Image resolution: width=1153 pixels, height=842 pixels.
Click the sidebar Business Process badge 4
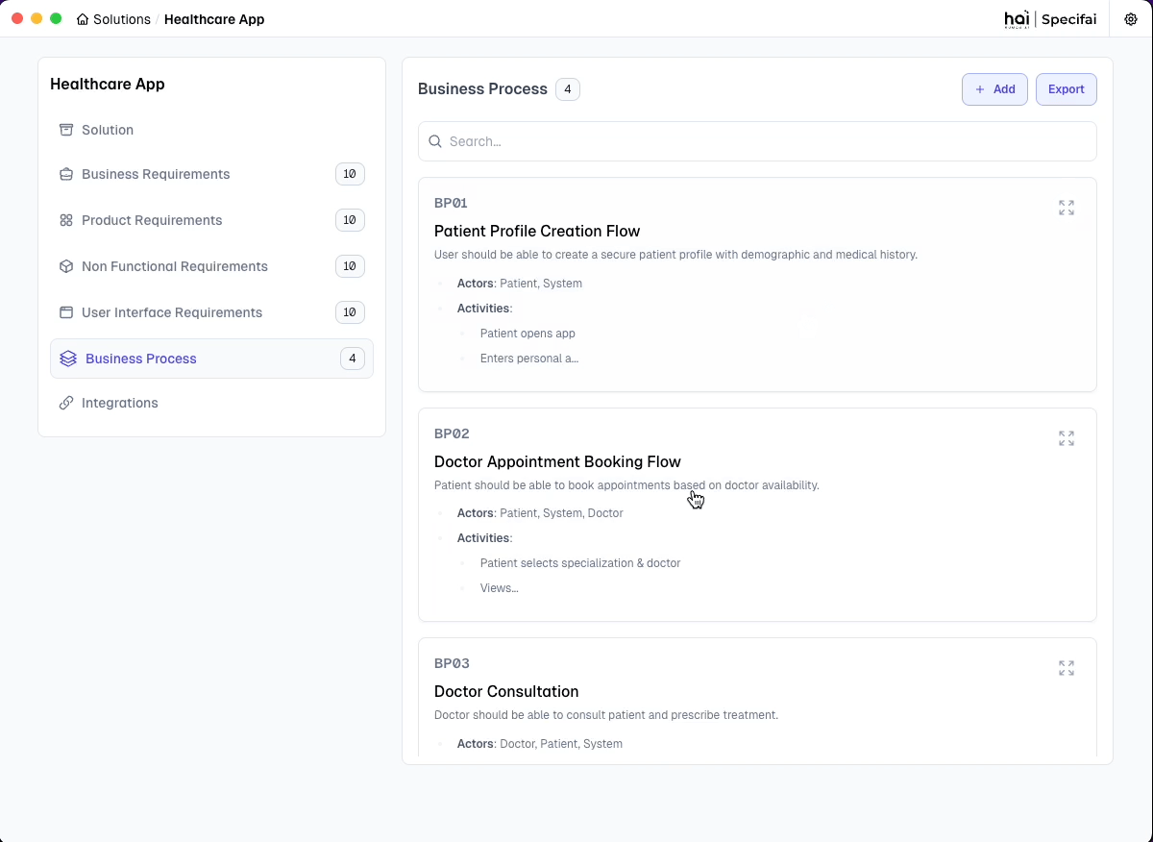pyautogui.click(x=353, y=359)
